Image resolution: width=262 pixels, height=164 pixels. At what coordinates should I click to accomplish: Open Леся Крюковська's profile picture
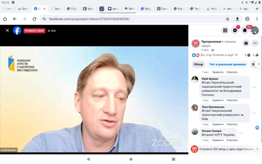click(195, 108)
